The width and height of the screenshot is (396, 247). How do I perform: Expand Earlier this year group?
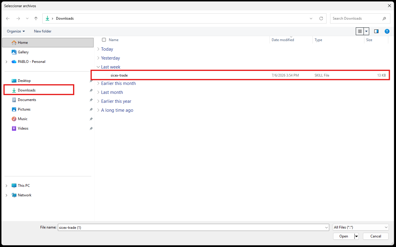point(98,101)
